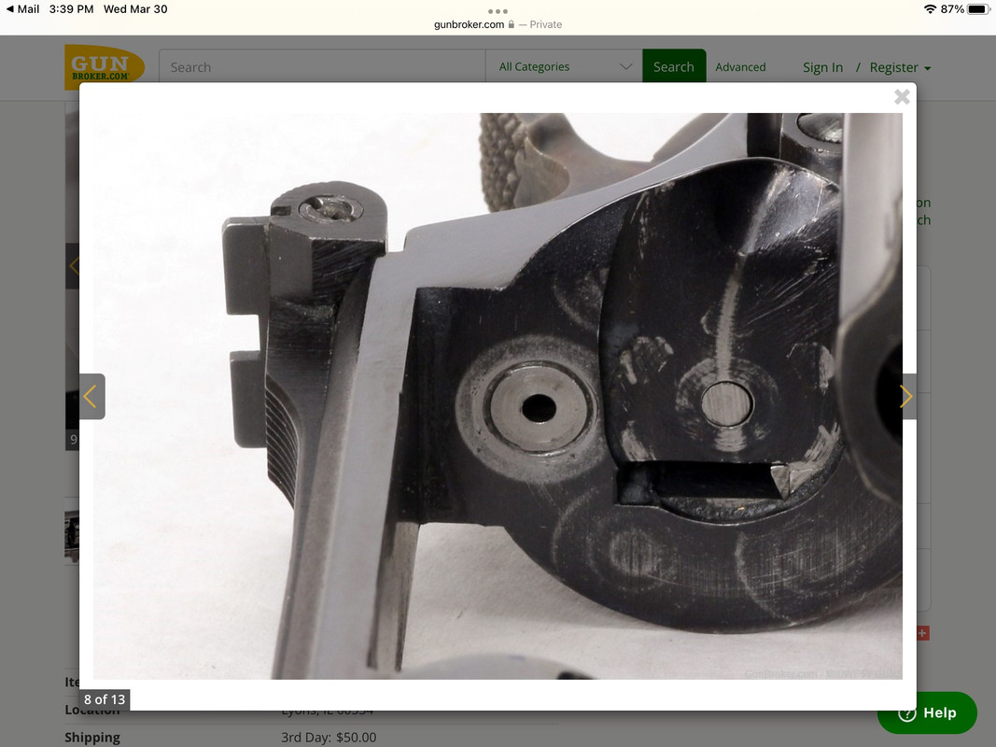Click the '3rd Day: $50.00' shipping text
This screenshot has height=747, width=996.
click(x=329, y=738)
